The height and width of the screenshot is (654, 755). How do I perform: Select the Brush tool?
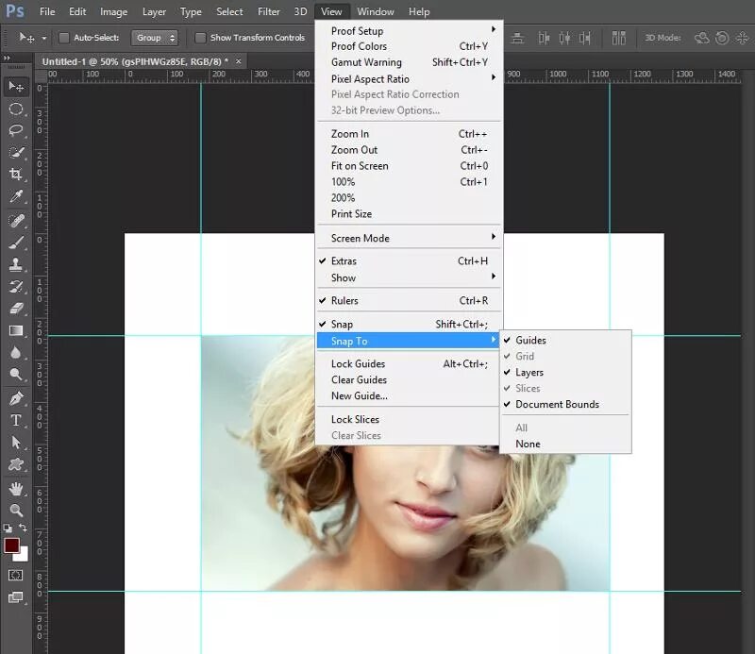(x=16, y=243)
